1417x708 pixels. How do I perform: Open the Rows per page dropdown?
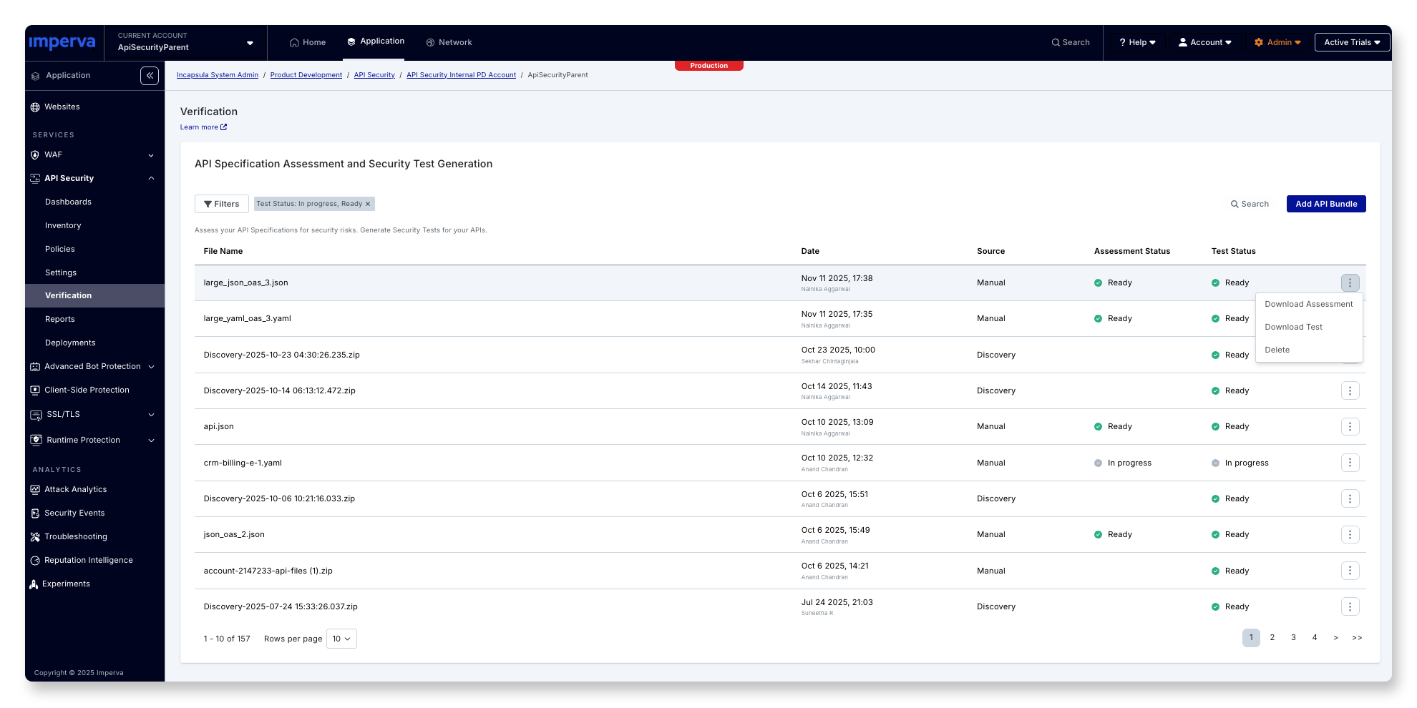click(341, 639)
